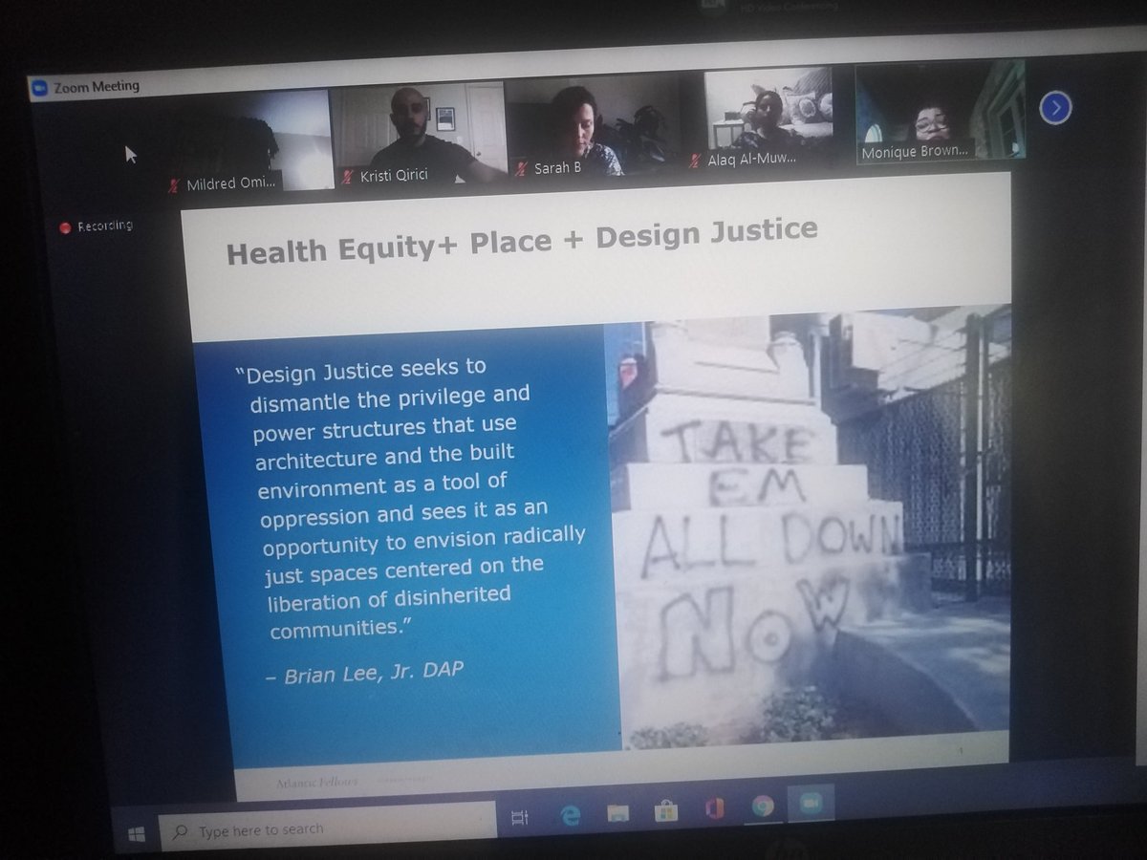Click the slide title Health Equity+ Place
Screen dimensions: 1147x860
(x=522, y=240)
